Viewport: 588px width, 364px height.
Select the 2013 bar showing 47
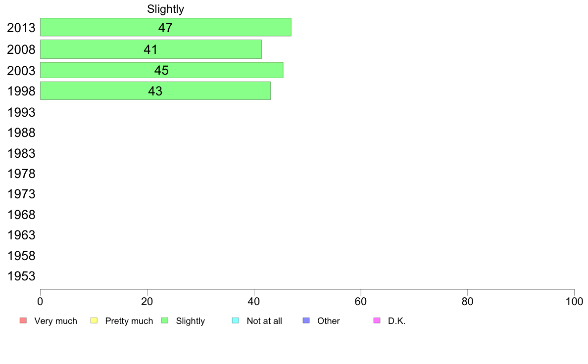click(166, 27)
